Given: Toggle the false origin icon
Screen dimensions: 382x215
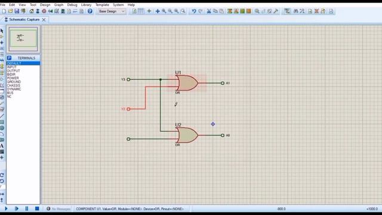Looking at the screenshot, I should tap(149, 11).
